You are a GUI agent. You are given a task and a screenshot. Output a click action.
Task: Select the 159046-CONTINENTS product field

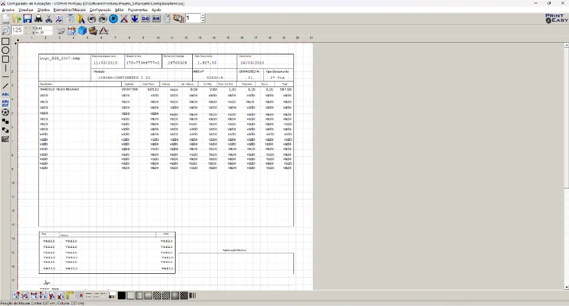coord(124,78)
